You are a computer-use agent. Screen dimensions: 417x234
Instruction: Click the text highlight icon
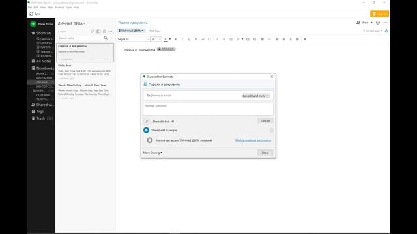point(203,39)
